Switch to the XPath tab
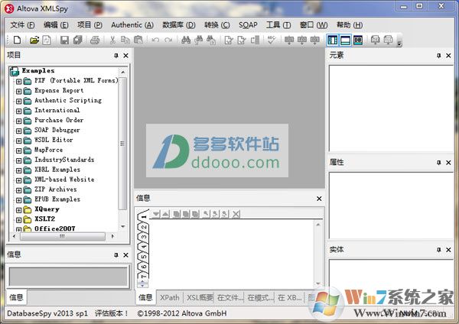 click(170, 298)
